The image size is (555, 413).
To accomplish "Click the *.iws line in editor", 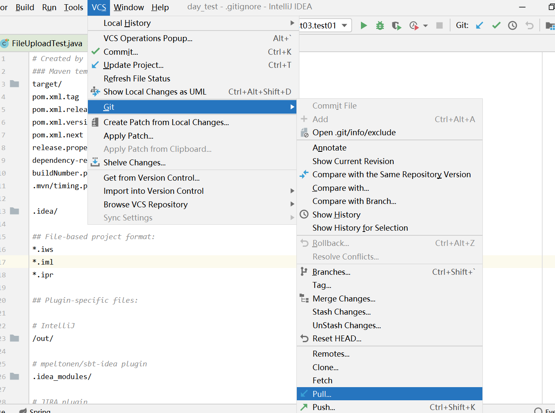I will 43,249.
